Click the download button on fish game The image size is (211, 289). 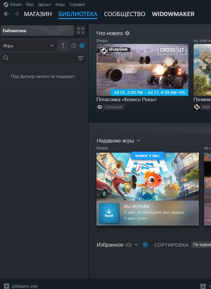pyautogui.click(x=109, y=213)
